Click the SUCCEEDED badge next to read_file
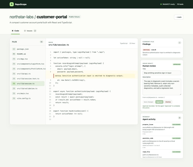The height and width of the screenshot is (167, 193). [x=176, y=152]
